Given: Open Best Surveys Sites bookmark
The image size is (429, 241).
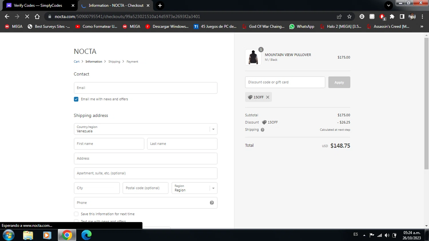Looking at the screenshot, I should point(49,27).
